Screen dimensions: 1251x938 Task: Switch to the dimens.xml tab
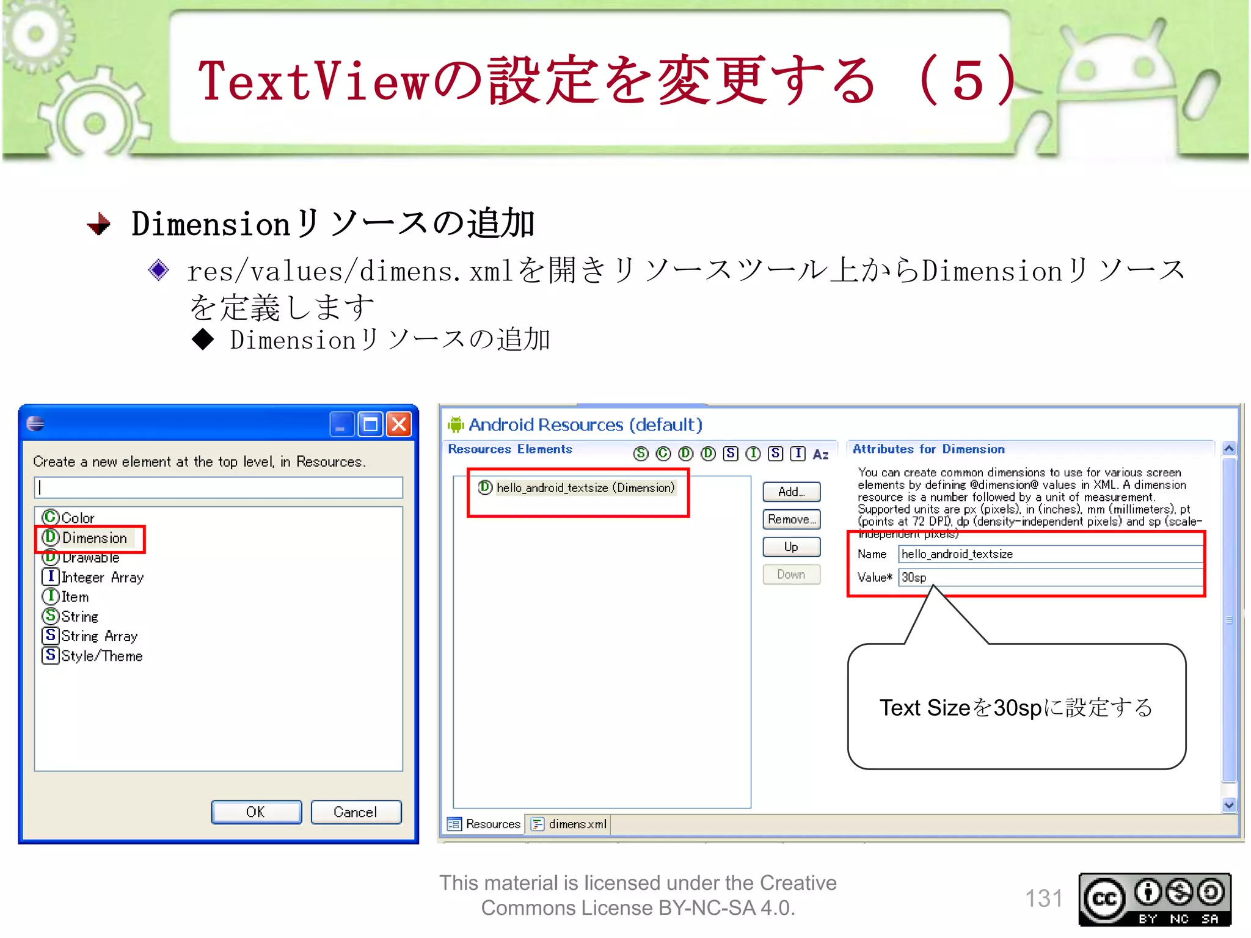(569, 824)
